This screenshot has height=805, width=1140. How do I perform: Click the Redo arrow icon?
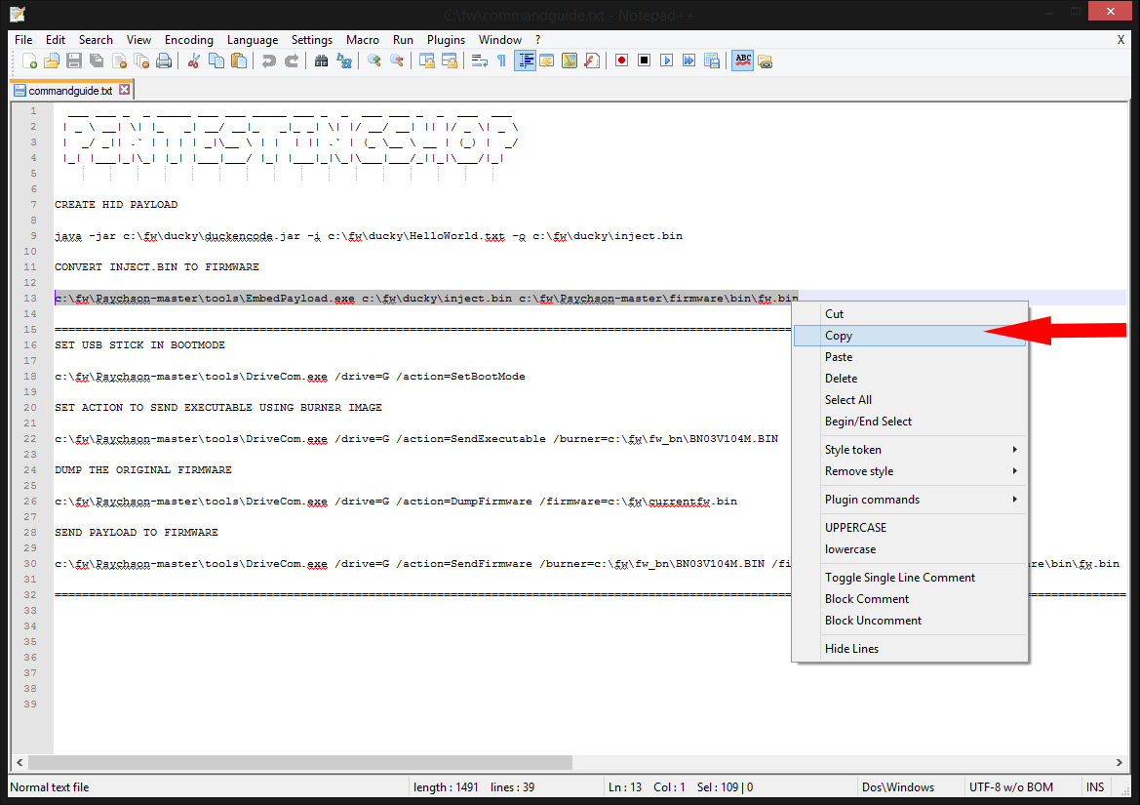click(x=292, y=61)
